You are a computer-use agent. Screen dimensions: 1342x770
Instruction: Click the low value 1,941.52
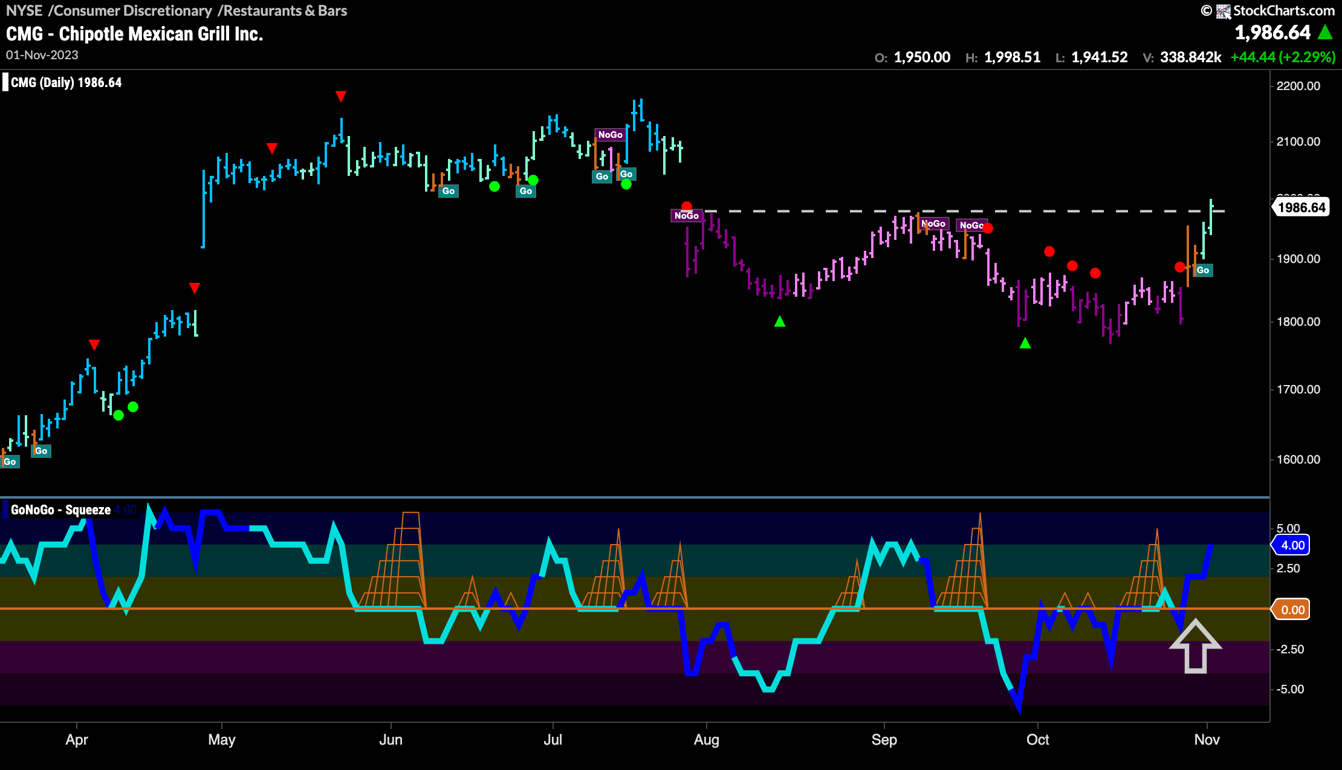[1100, 57]
